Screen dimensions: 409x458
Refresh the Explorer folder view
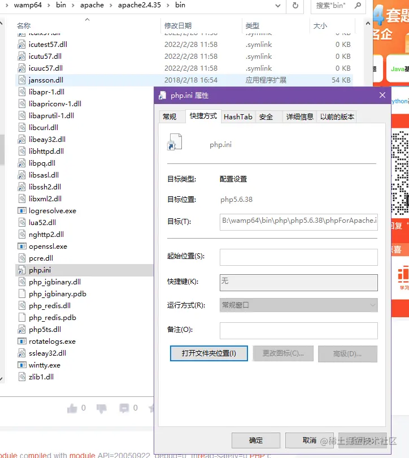coord(295,5)
